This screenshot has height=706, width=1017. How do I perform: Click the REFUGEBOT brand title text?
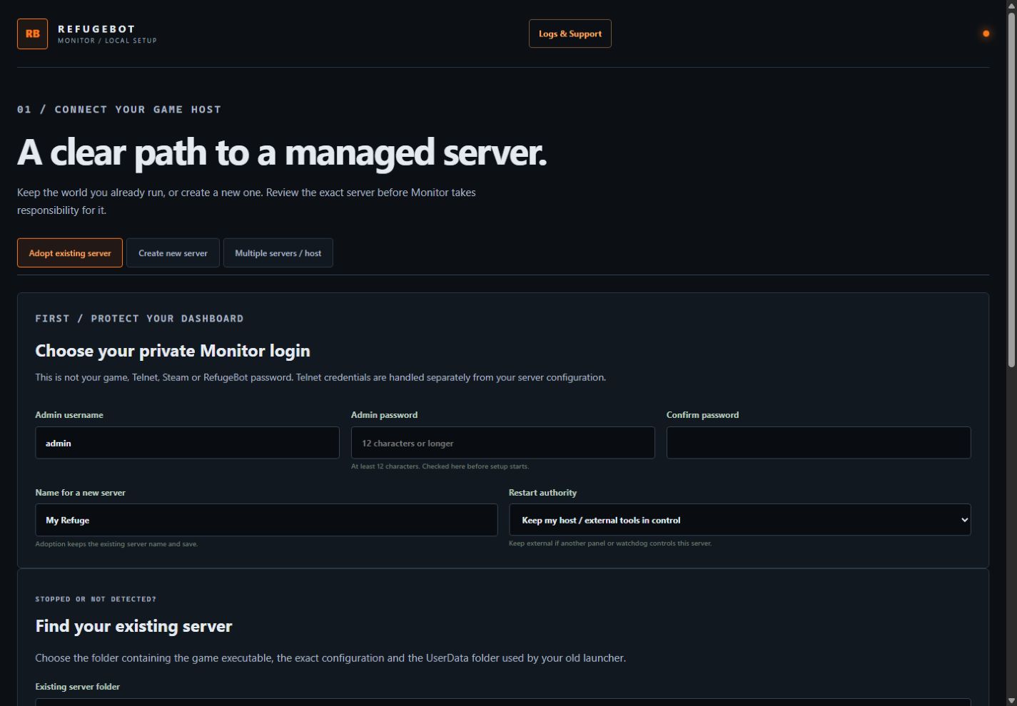click(x=96, y=29)
